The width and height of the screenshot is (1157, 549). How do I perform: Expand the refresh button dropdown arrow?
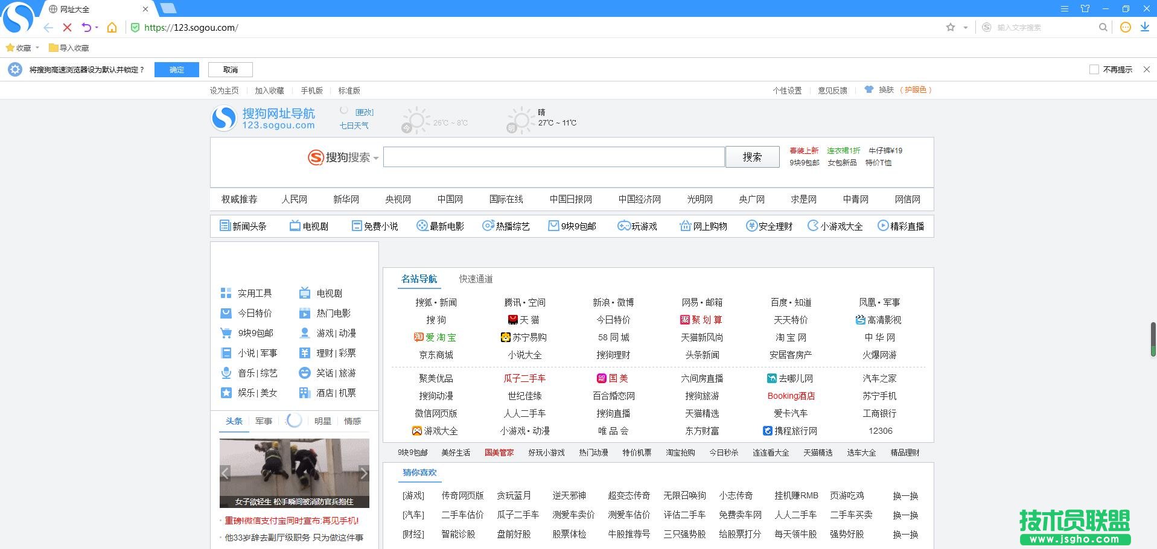(95, 27)
